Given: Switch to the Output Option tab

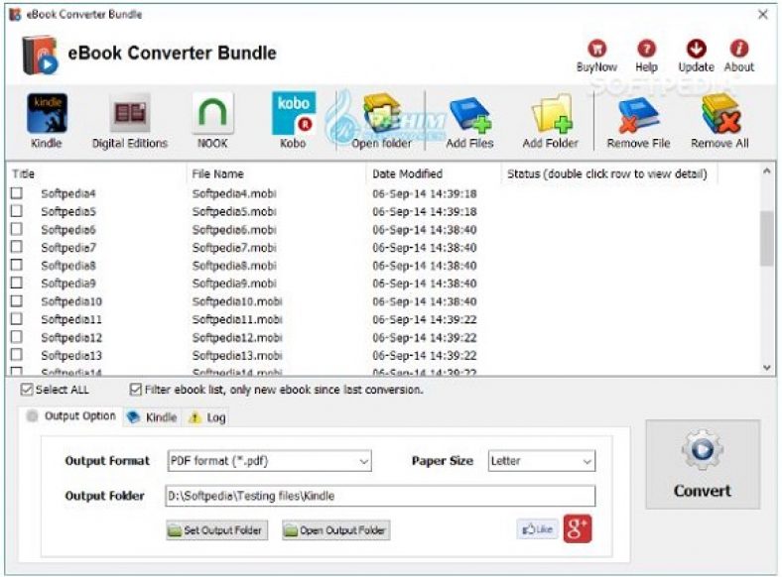Looking at the screenshot, I should pos(71,416).
